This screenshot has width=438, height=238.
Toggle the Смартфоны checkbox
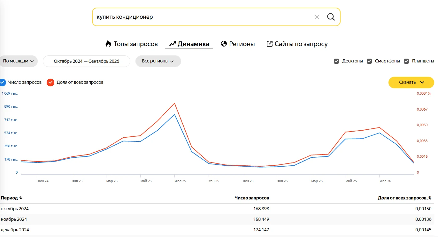369,61
